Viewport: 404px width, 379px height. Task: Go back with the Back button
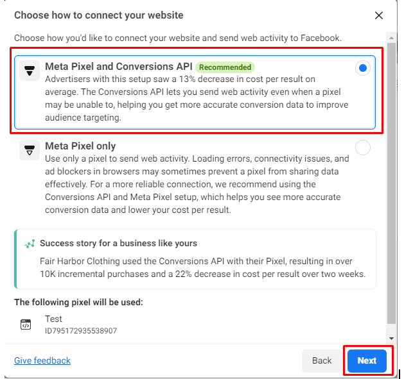point(322,361)
